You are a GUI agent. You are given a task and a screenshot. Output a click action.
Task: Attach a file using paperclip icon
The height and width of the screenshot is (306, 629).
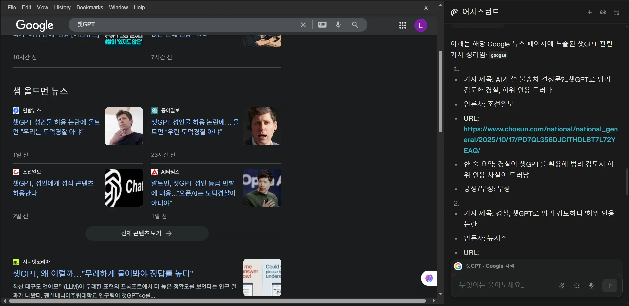pyautogui.click(x=562, y=286)
